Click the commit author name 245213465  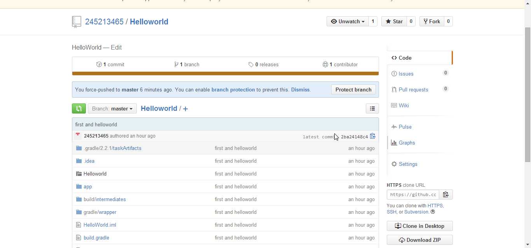pyautogui.click(x=96, y=136)
